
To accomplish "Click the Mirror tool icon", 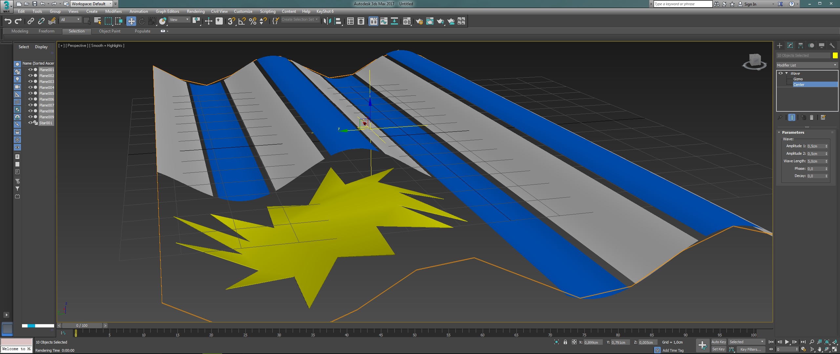I will pyautogui.click(x=327, y=21).
